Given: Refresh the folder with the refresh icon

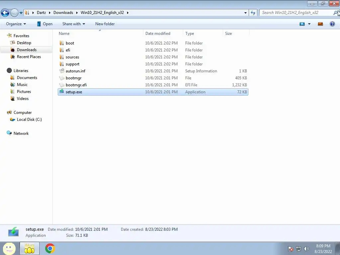Looking at the screenshot, I should coord(253,13).
